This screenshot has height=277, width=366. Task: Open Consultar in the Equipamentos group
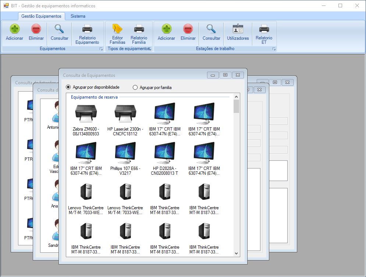(59, 32)
